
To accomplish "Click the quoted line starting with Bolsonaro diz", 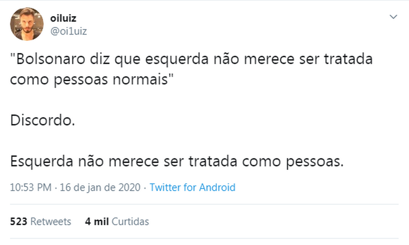I will [x=191, y=60].
